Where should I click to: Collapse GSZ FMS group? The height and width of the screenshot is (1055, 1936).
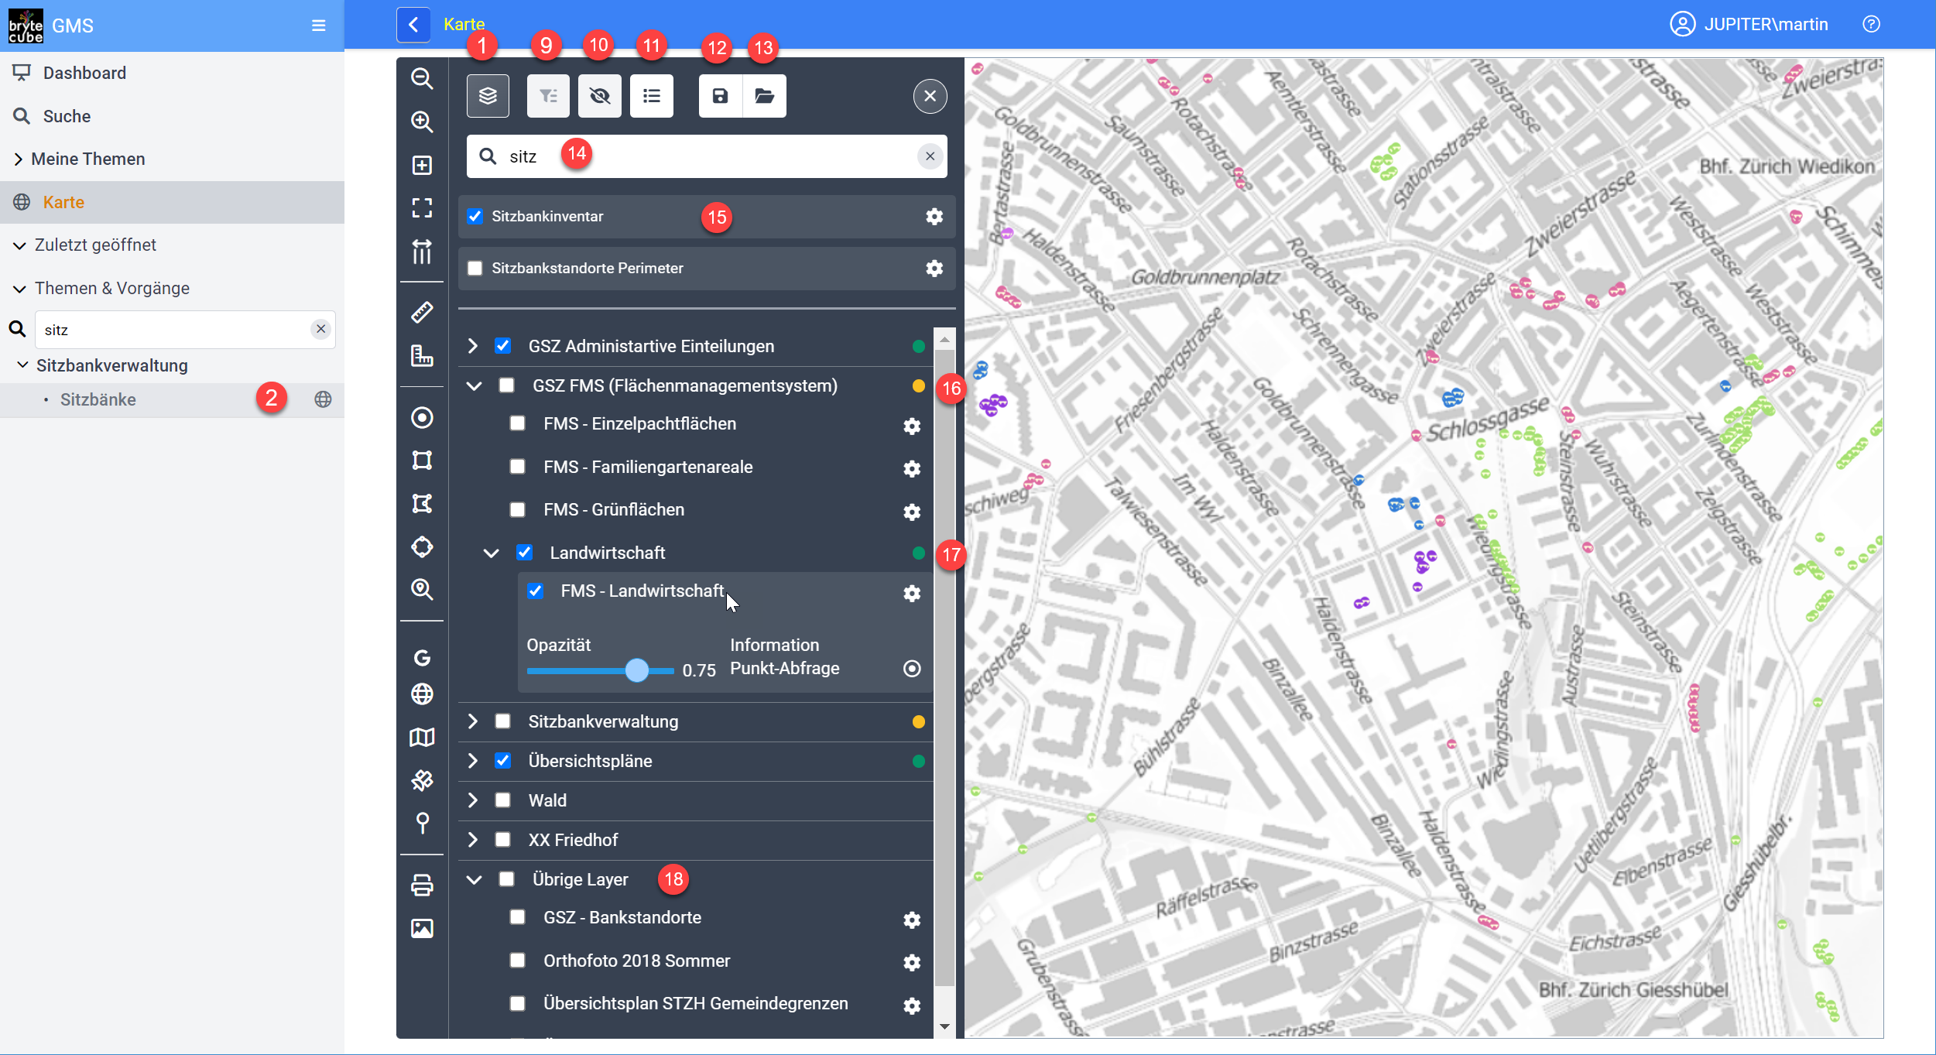coord(474,385)
